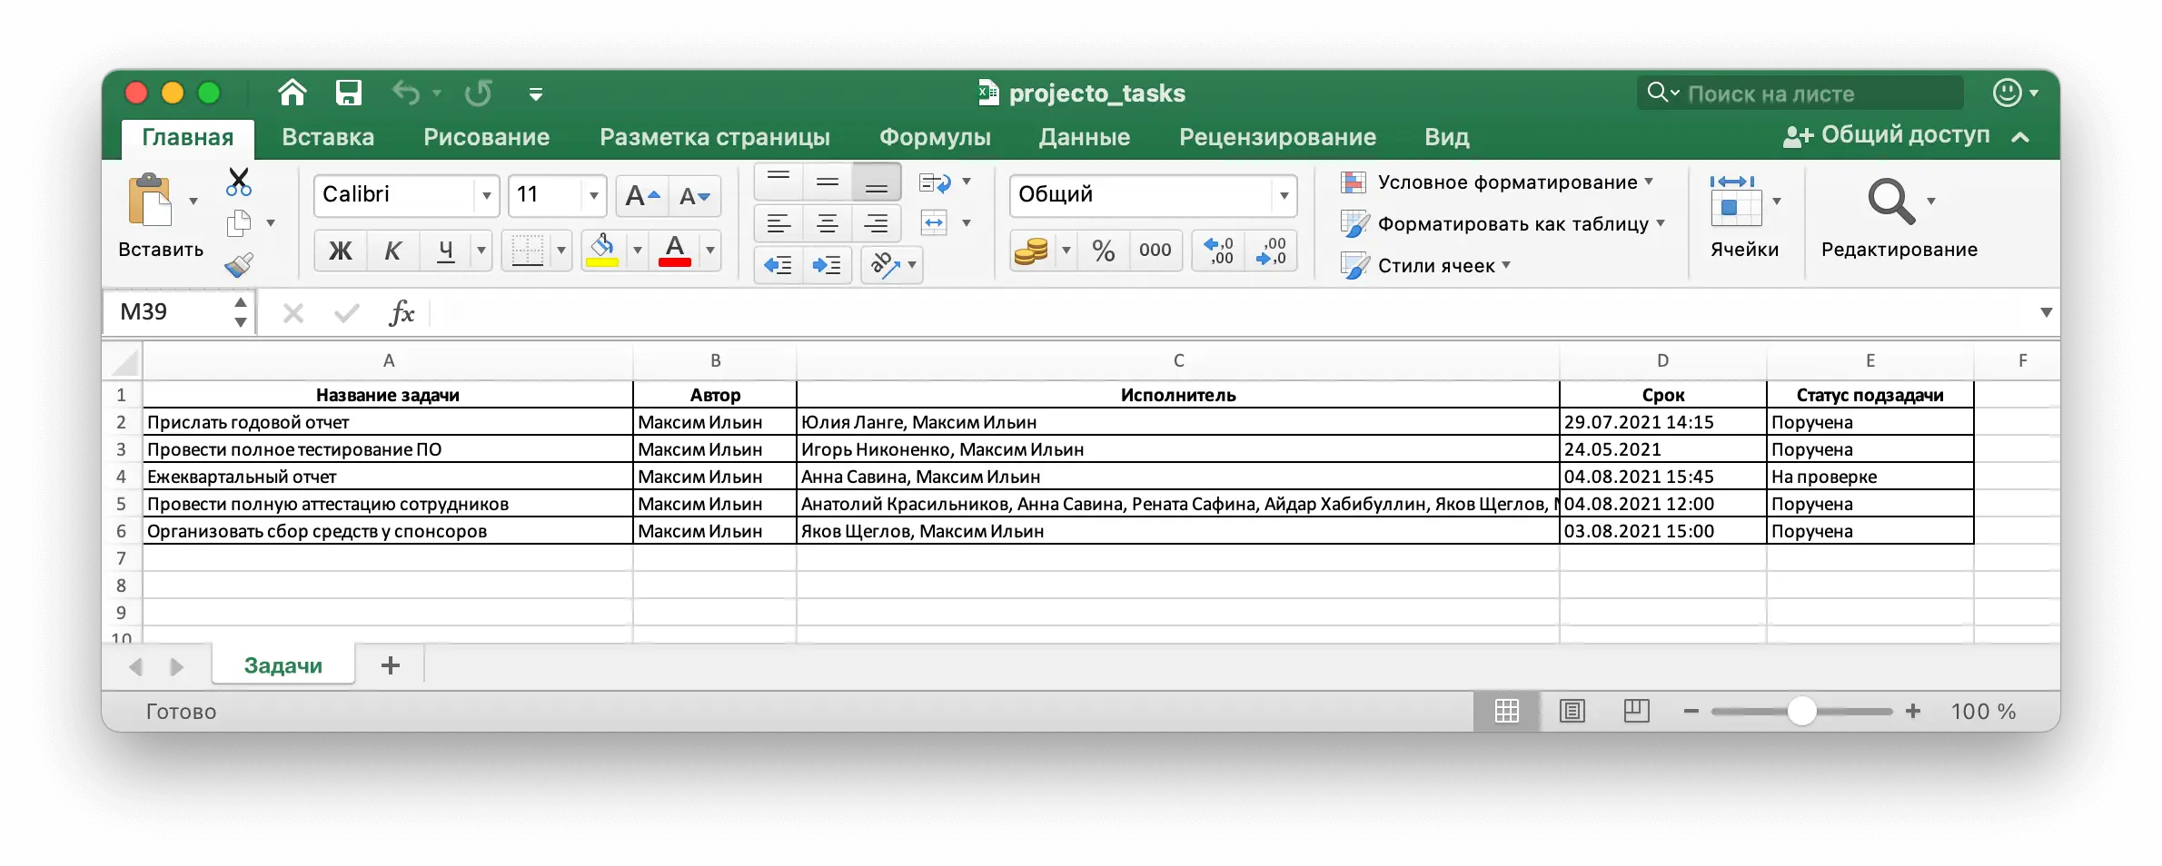Image resolution: width=2162 pixels, height=866 pixels.
Task: Click the Format Painter brush icon
Action: pos(239,265)
